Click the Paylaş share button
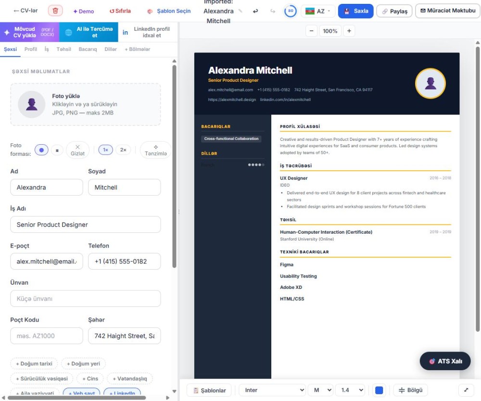This screenshot has height=401, width=481. click(394, 12)
